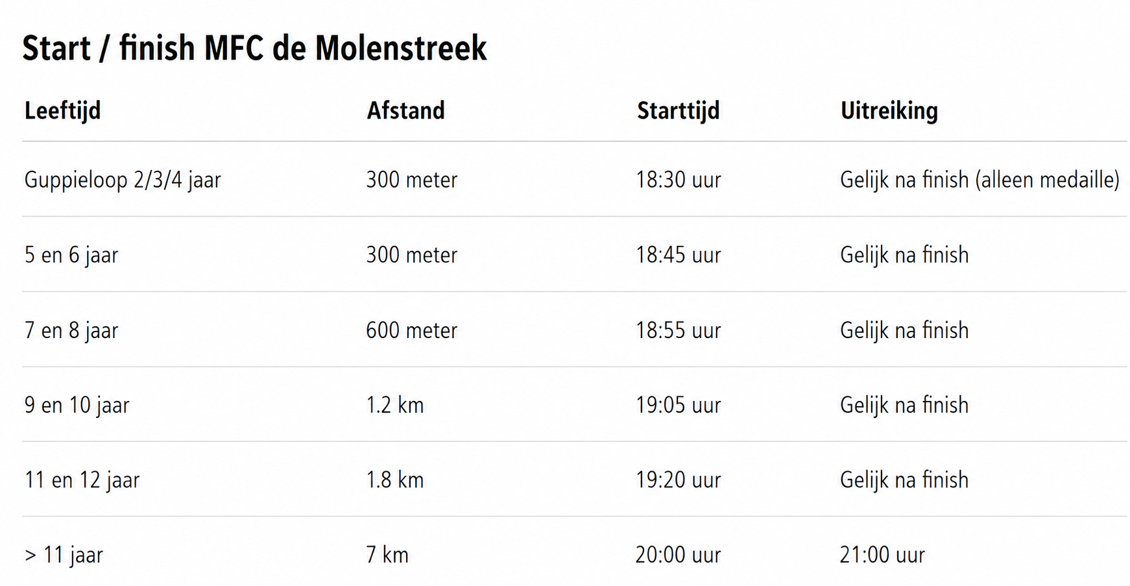Click the '7 km' distance cell
1130x586 pixels.
click(x=387, y=555)
